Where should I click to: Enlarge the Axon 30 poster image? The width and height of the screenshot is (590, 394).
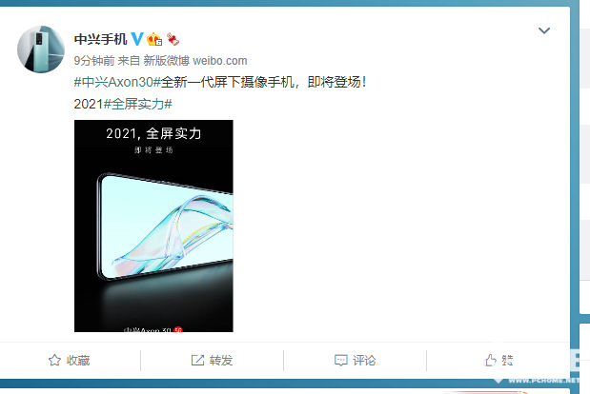[153, 226]
